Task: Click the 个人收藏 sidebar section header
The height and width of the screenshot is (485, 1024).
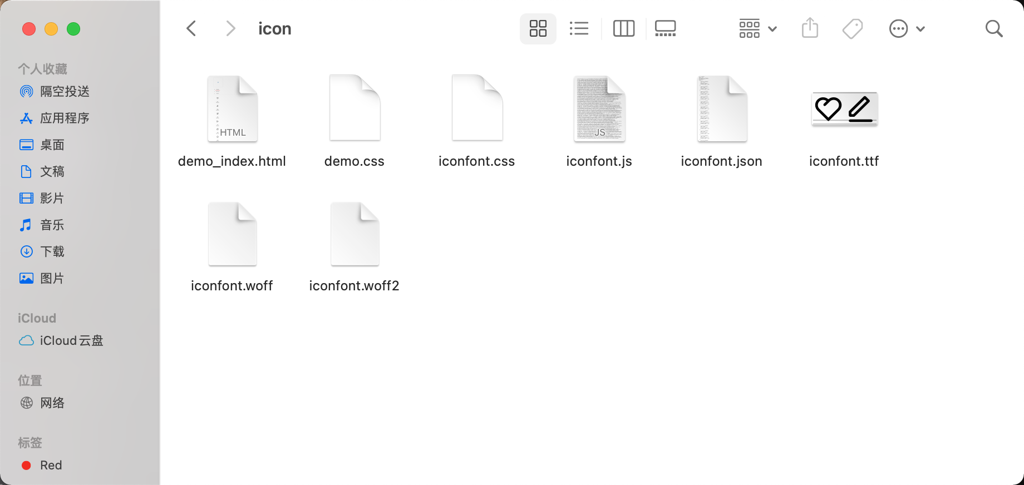Action: [x=42, y=69]
